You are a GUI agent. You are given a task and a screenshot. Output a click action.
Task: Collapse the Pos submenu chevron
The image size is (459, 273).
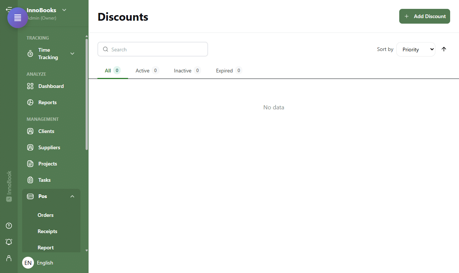[72, 196]
